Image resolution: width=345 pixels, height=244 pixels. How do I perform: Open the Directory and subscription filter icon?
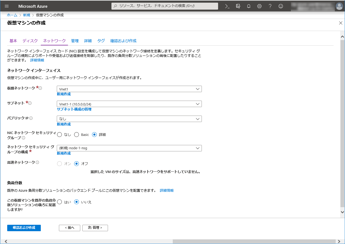click(x=238, y=6)
